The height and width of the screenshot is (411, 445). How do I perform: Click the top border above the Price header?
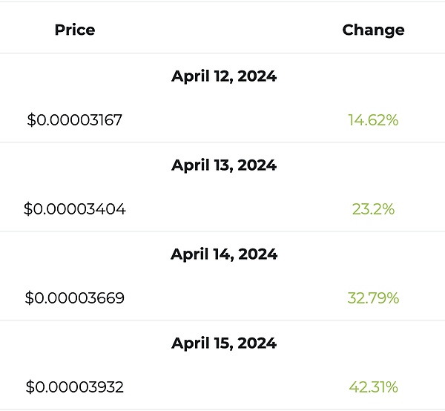(x=222, y=1)
